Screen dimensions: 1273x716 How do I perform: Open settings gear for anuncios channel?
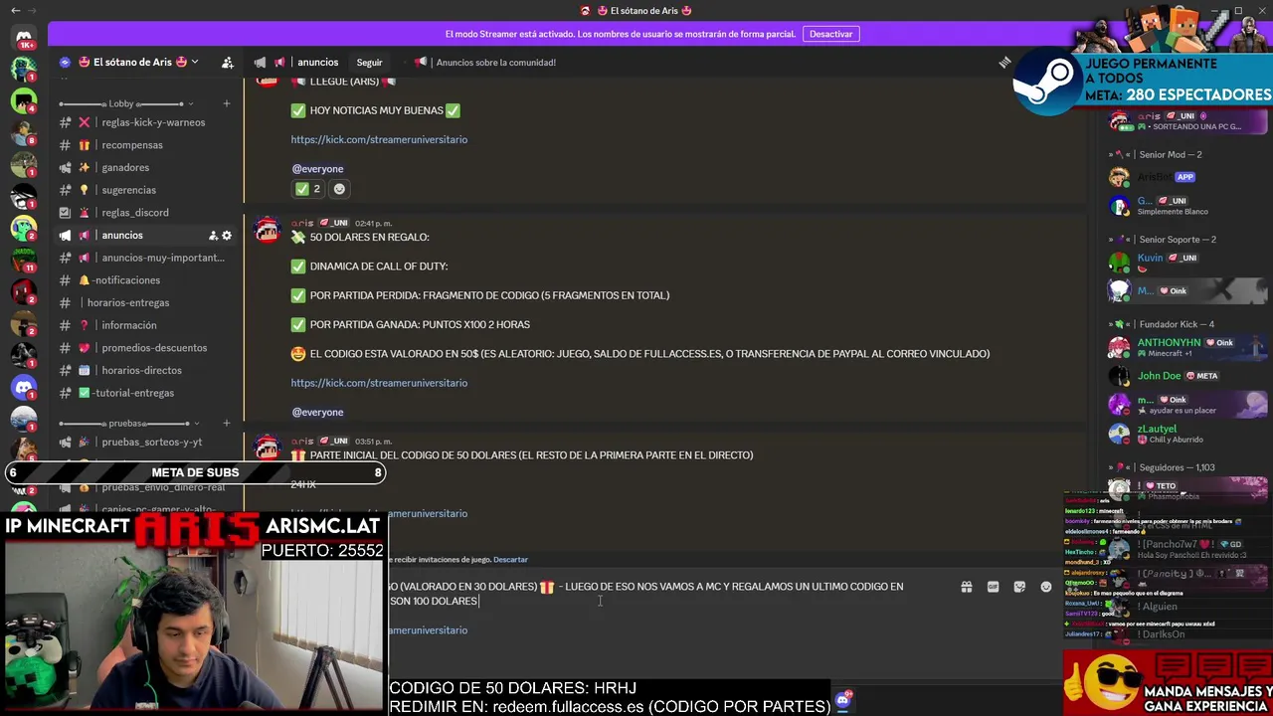click(227, 236)
